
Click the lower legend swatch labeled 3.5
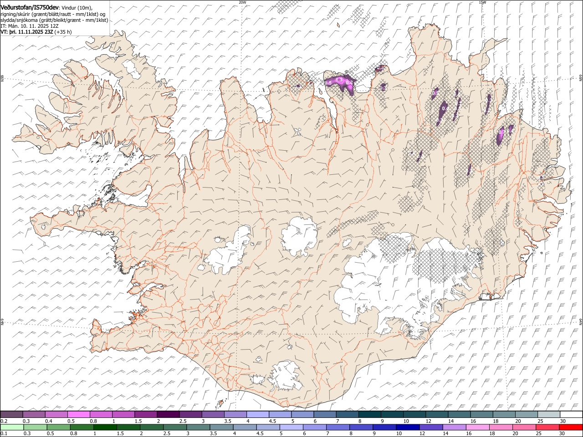221,427
